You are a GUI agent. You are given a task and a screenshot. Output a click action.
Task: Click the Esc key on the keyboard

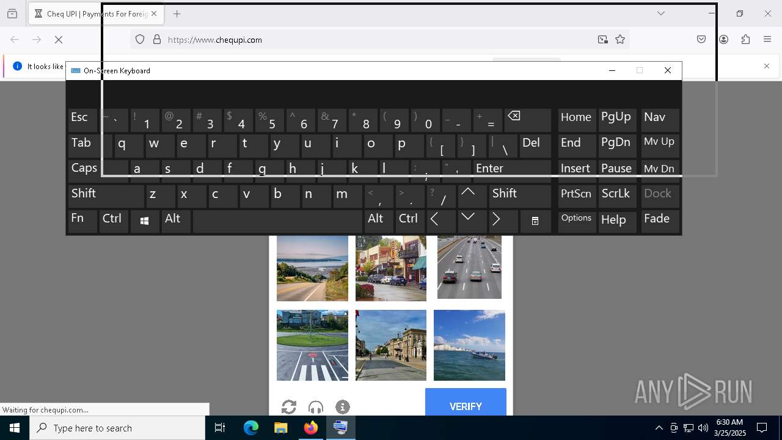[x=82, y=120]
